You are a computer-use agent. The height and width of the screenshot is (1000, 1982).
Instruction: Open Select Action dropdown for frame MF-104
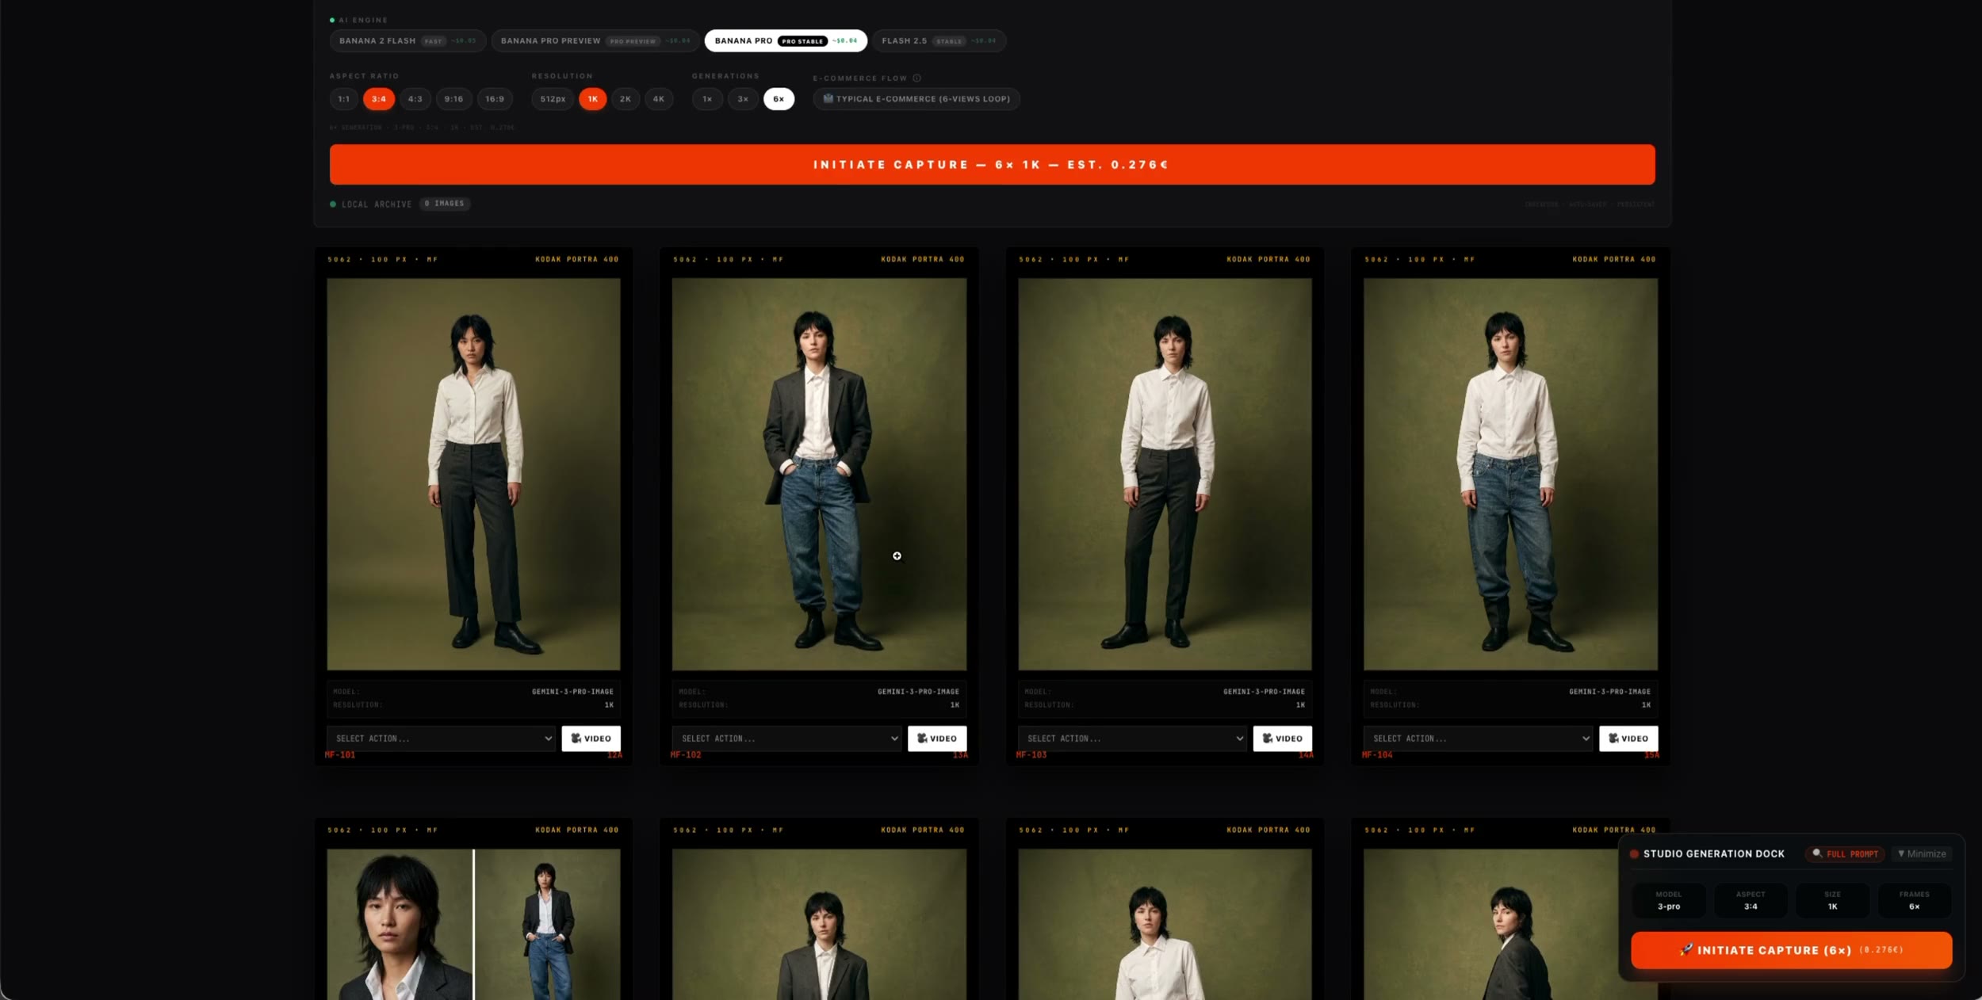1478,738
